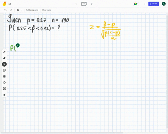
Task: Click the jam title '63'
Action: coord(10,4)
